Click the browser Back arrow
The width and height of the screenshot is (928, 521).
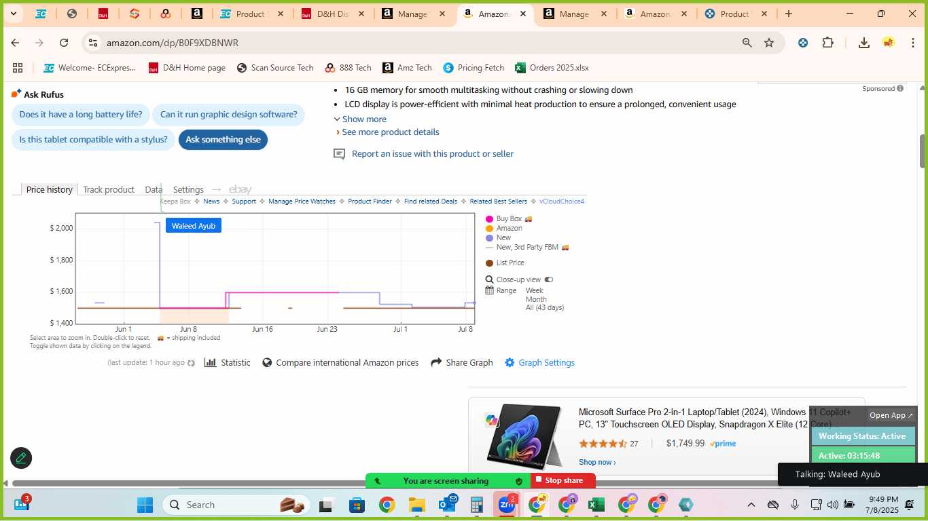point(15,43)
